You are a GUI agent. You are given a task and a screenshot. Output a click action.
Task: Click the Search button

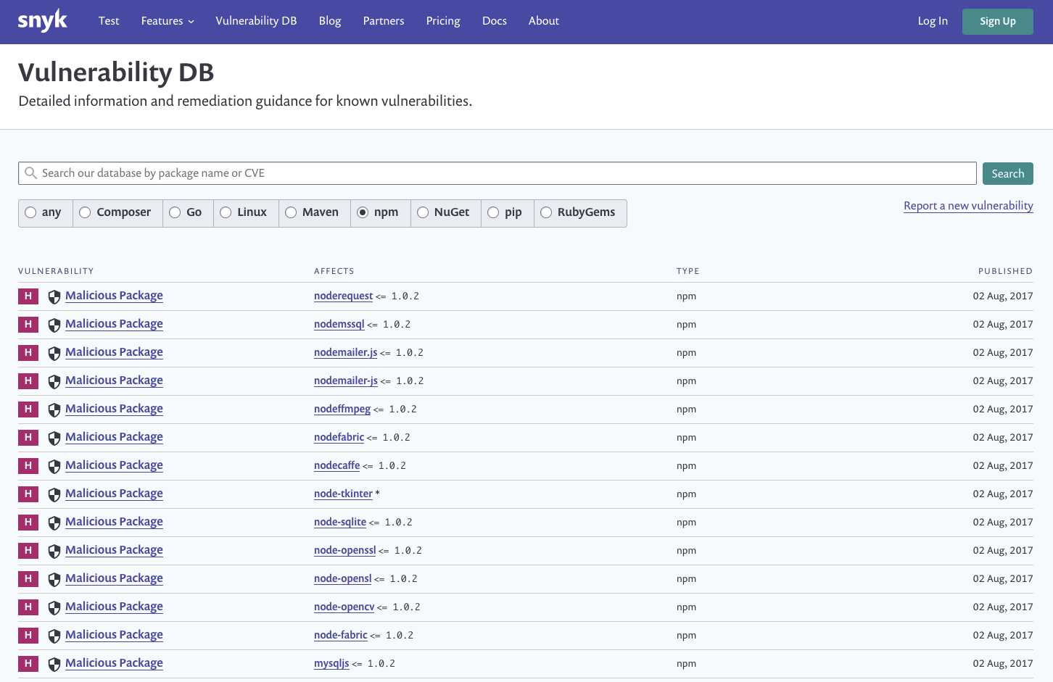pyautogui.click(x=1008, y=174)
